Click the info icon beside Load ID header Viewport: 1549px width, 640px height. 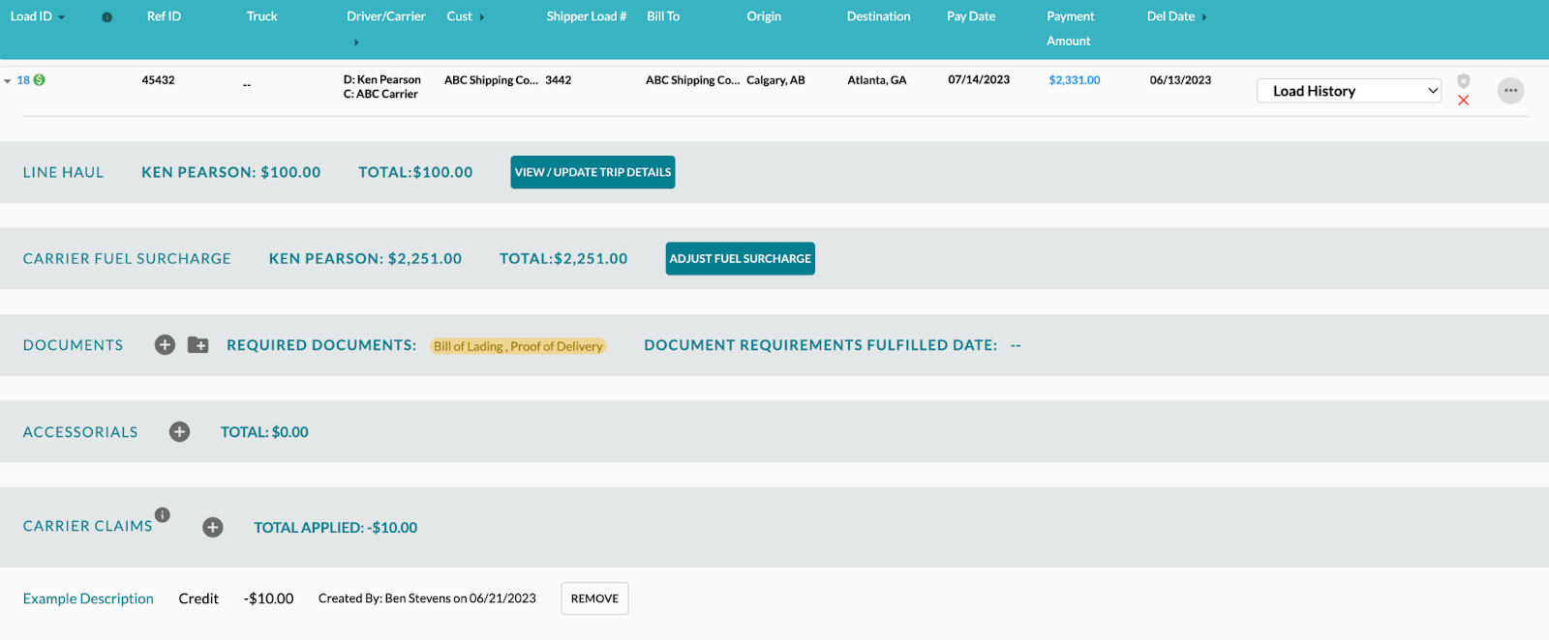(106, 17)
